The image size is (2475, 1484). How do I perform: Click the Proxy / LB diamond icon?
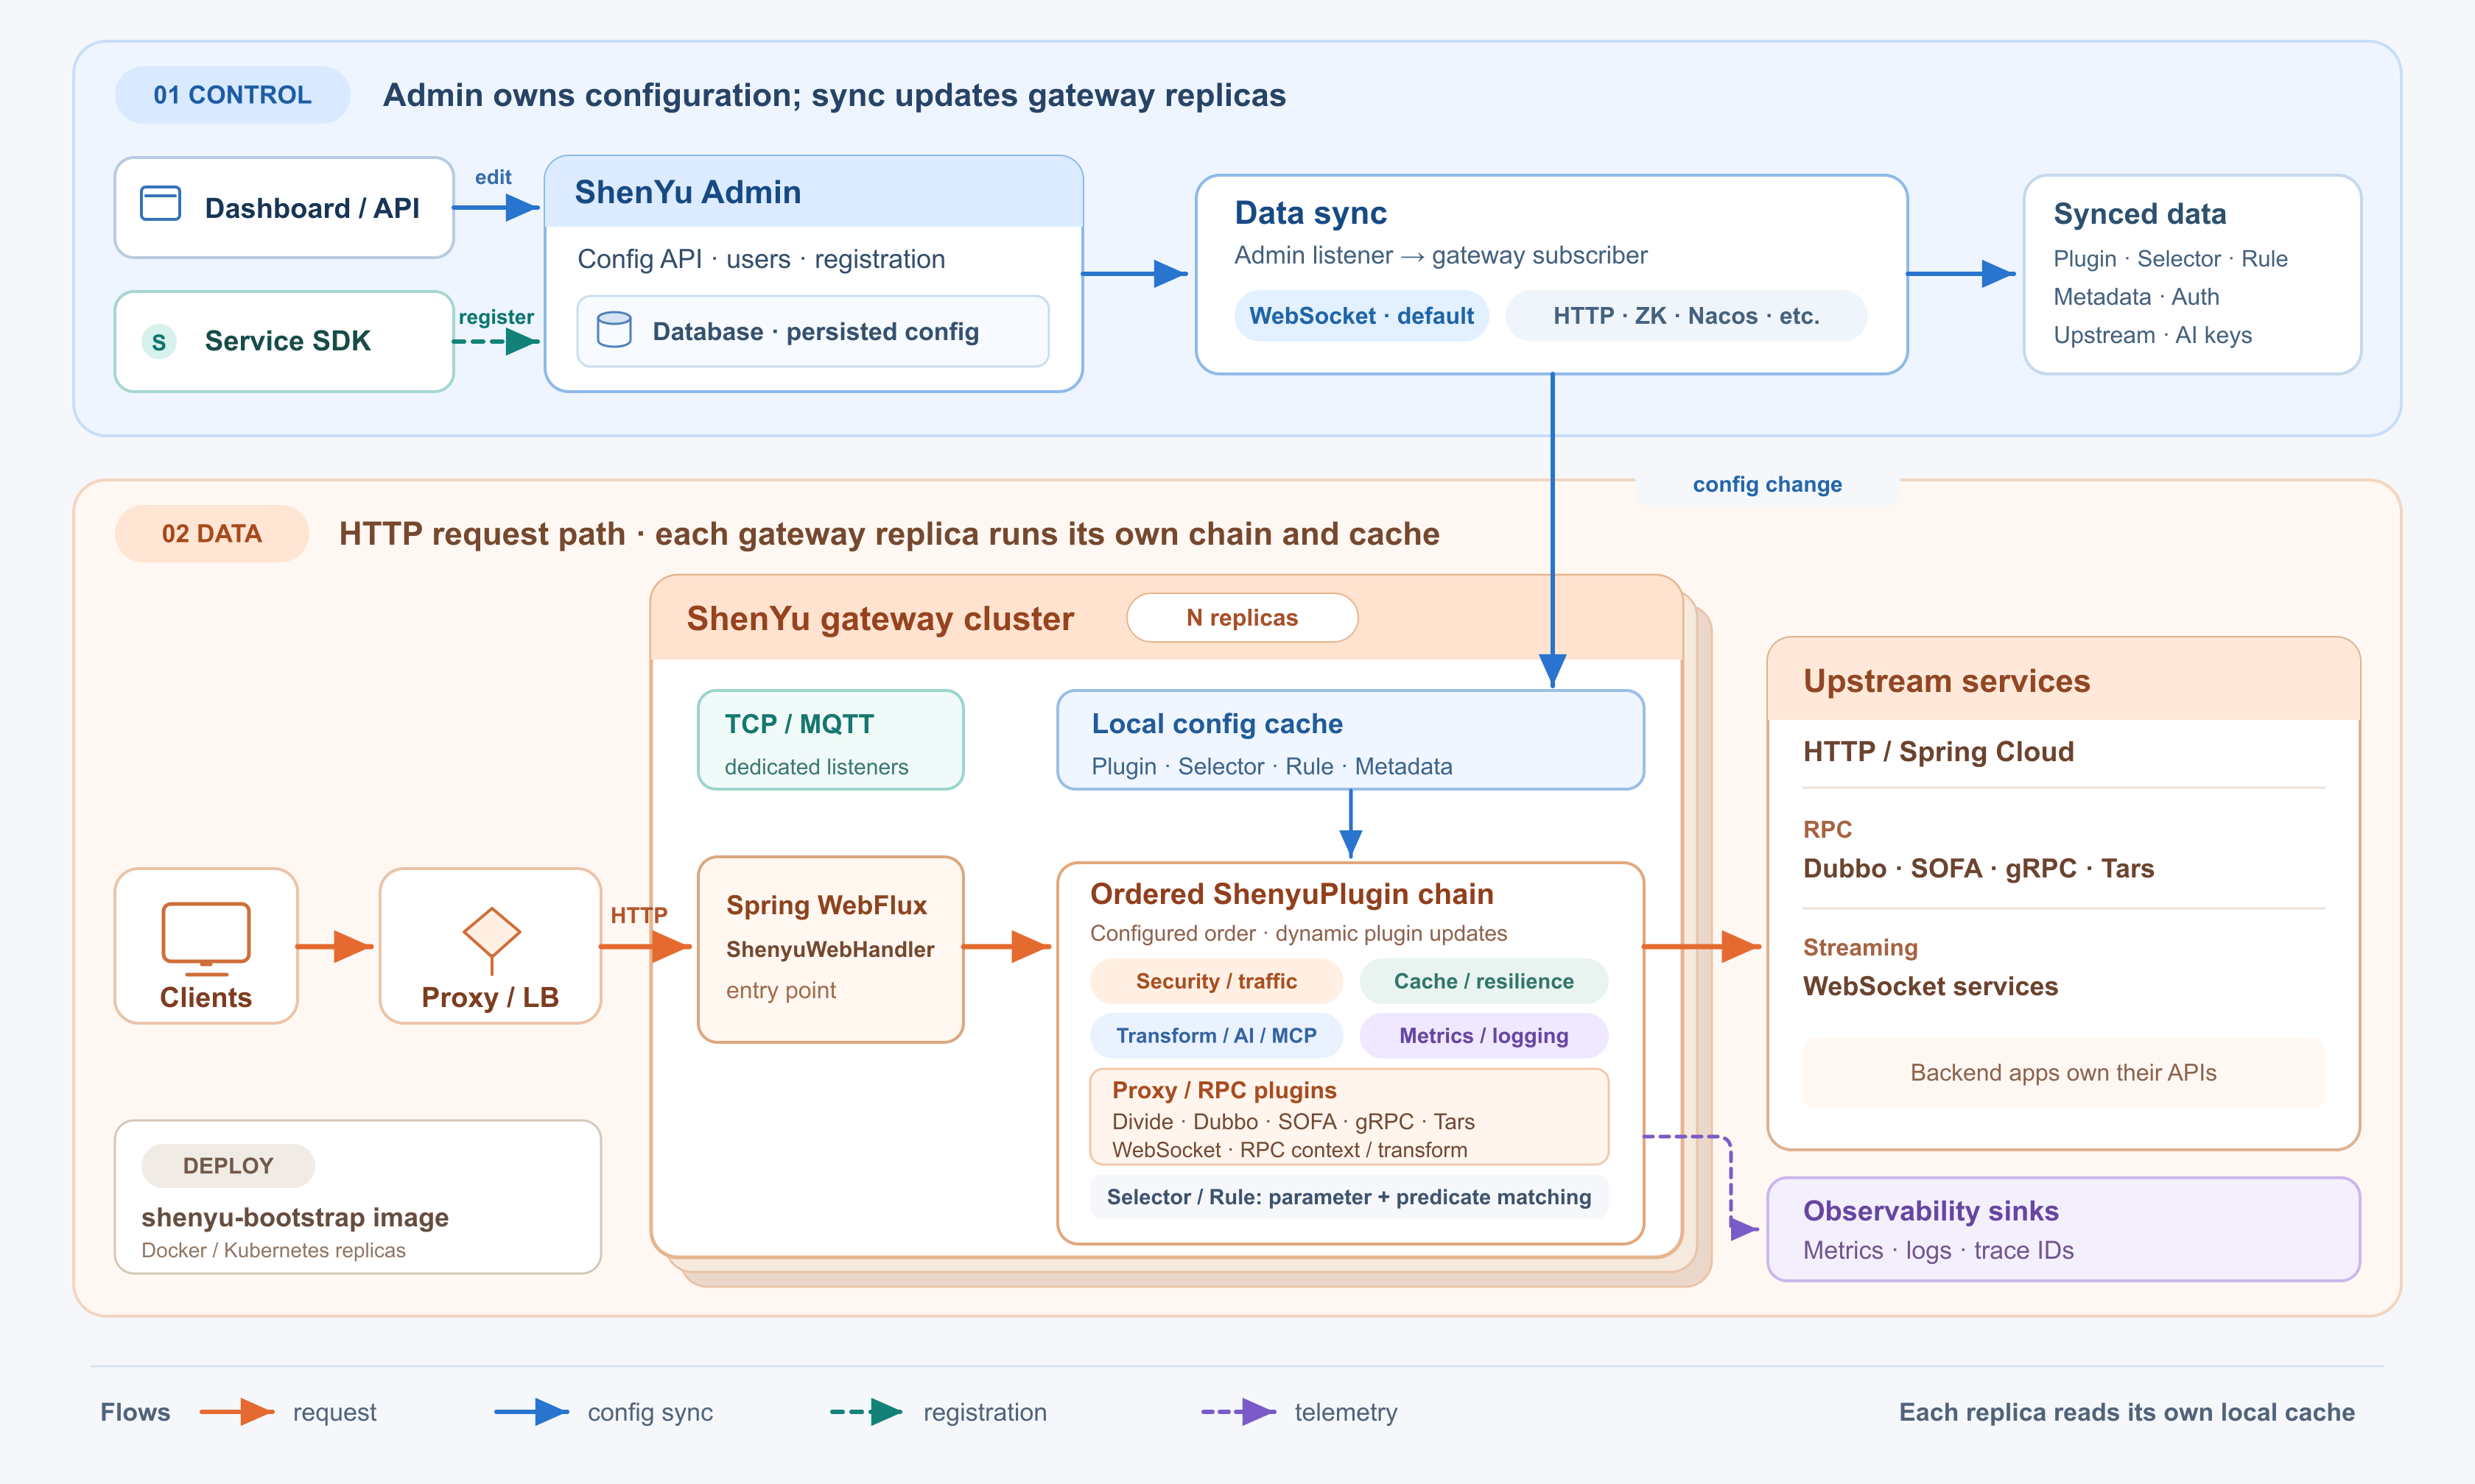491,939
